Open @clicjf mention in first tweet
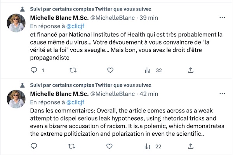This screenshot has height=155, width=233. [x=75, y=26]
